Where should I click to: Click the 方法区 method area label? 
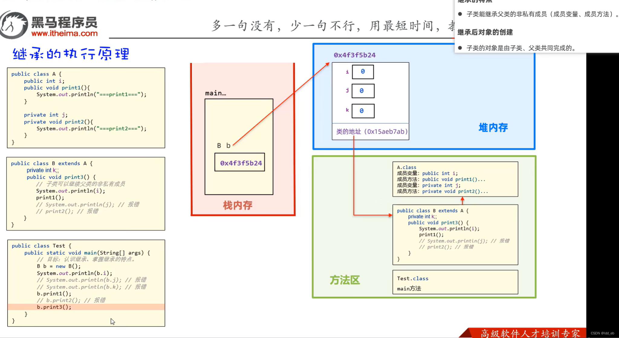(x=345, y=280)
